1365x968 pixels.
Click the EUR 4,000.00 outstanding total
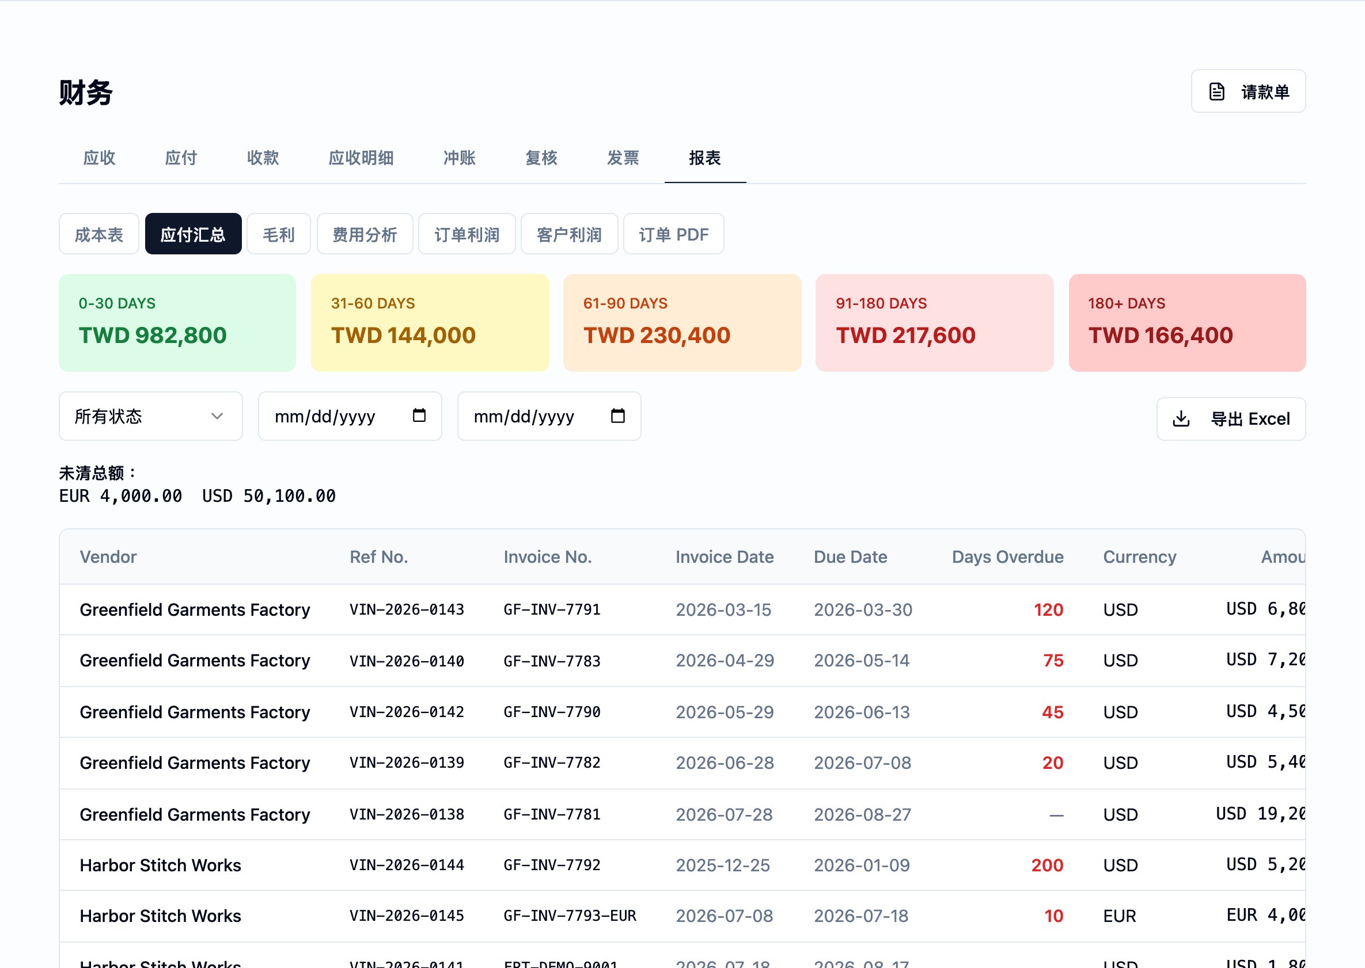120,496
